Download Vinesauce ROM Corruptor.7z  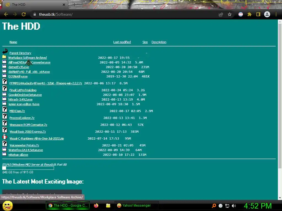pos(28,125)
